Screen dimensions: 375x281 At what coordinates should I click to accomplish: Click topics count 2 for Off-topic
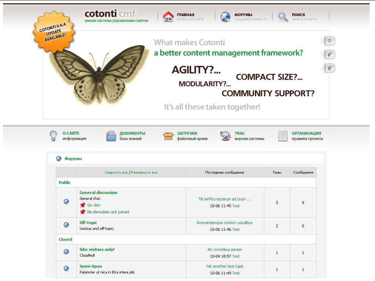point(277,226)
